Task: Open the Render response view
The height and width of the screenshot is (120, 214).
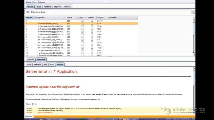Action: tap(60, 65)
